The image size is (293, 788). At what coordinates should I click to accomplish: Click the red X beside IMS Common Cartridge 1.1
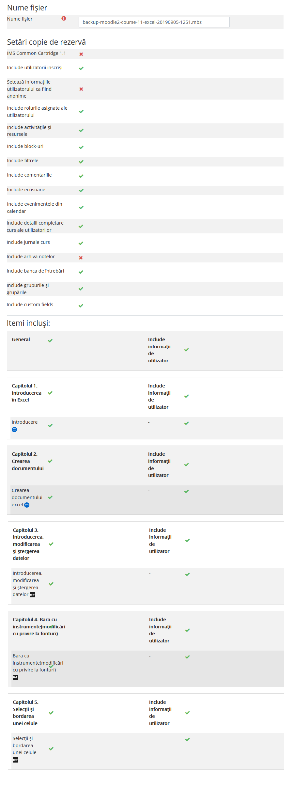pos(81,54)
